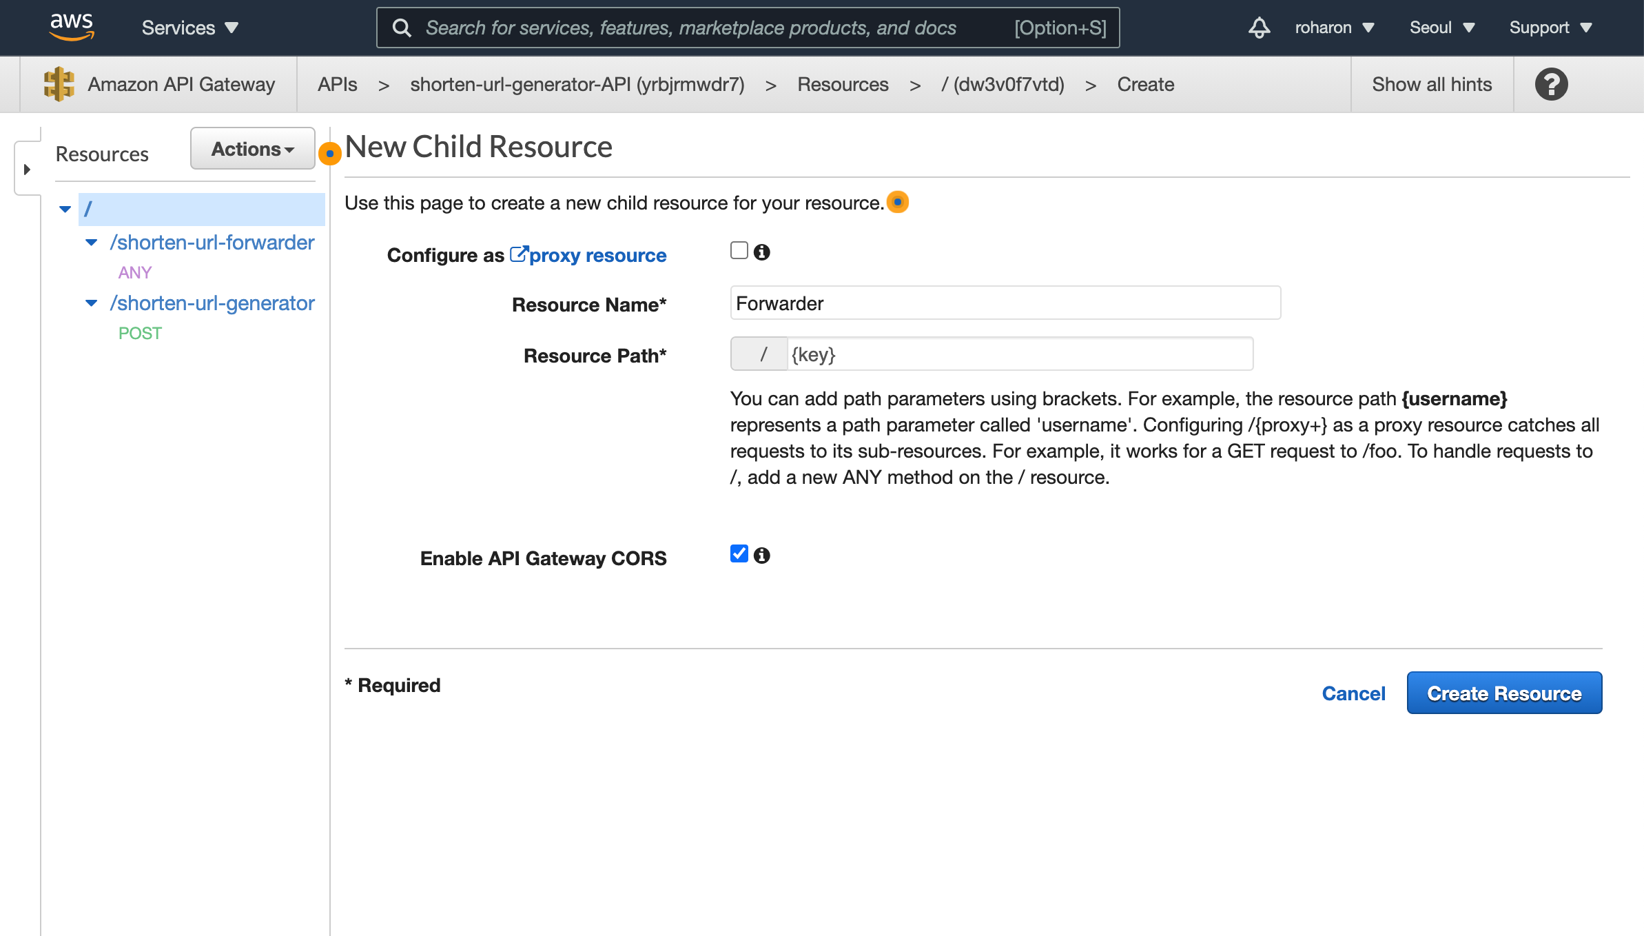
Task: Open the Seoul region dropdown
Action: point(1441,28)
